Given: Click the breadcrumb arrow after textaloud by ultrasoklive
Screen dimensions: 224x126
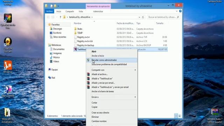Looking at the screenshot, I should 92,17.
